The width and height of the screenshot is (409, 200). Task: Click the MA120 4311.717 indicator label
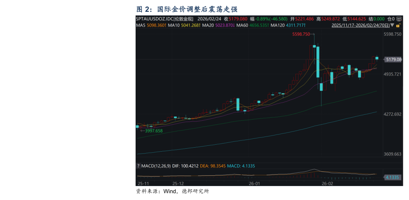pos(288,25)
